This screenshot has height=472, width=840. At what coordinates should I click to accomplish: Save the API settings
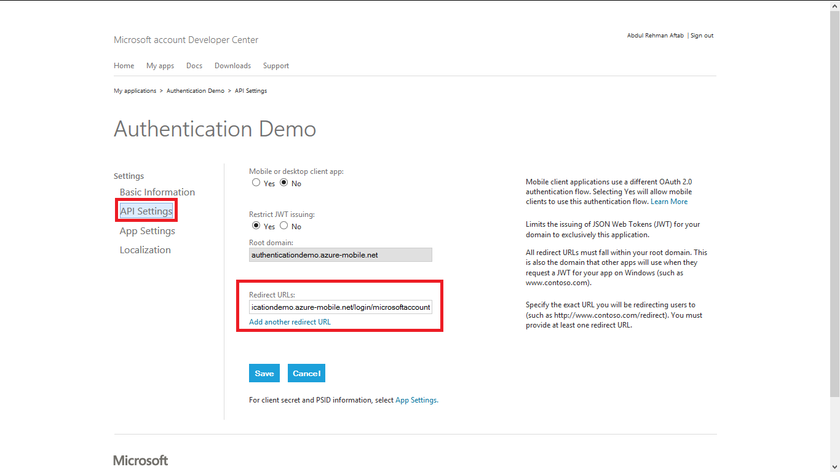[264, 373]
